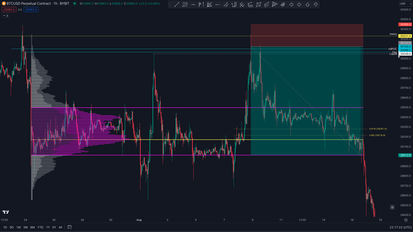
Task: Set time range to 1Y
Action: (48, 227)
